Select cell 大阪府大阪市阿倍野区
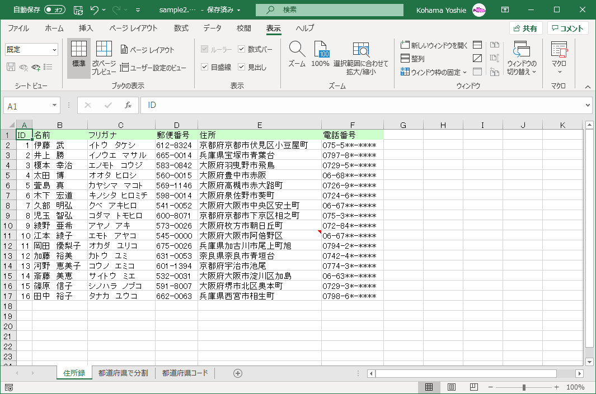Viewport: 596px width, 394px height. [x=259, y=236]
